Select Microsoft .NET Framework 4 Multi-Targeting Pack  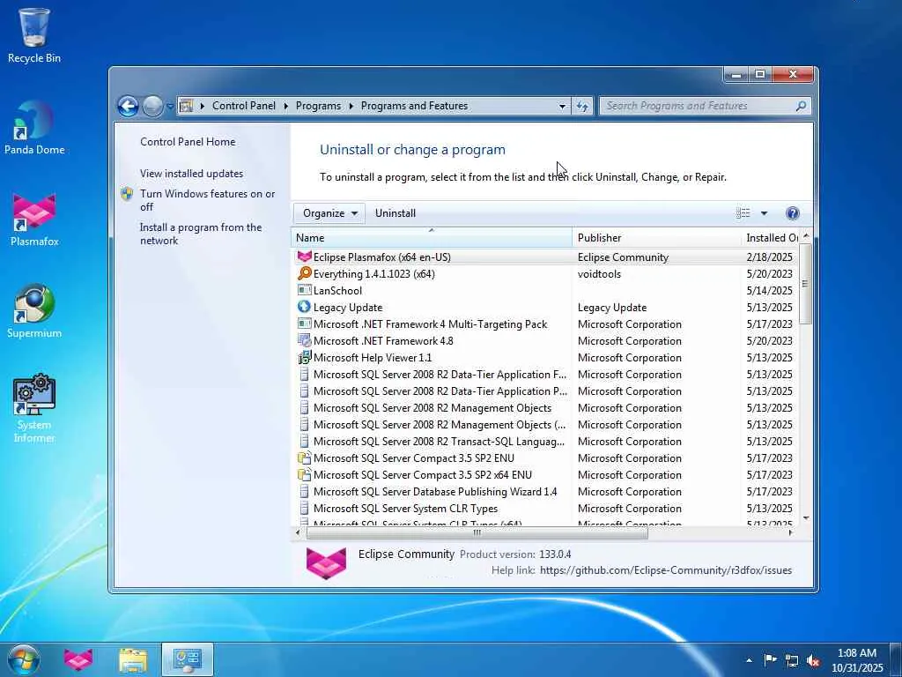click(545, 324)
